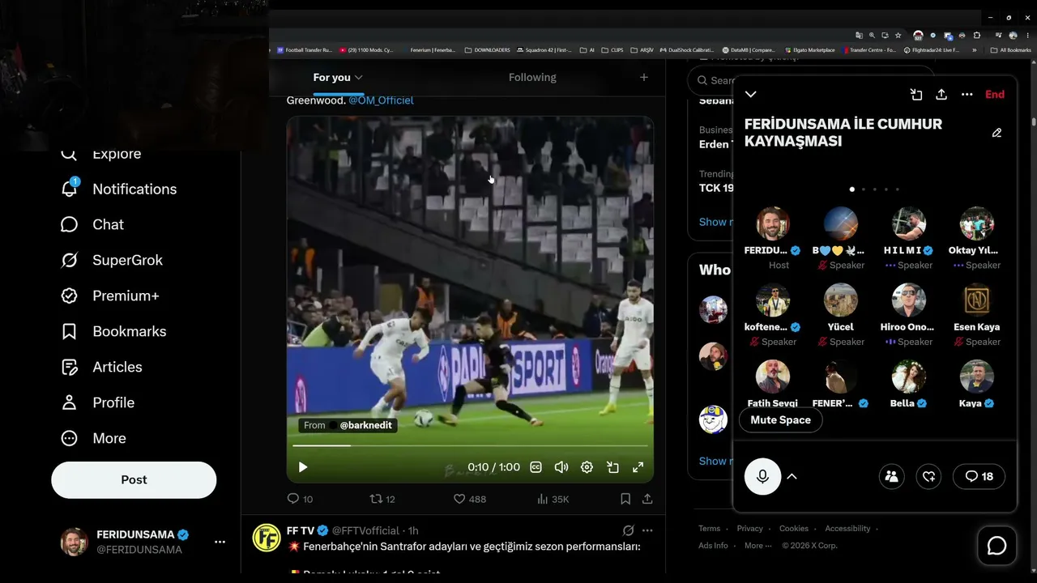The width and height of the screenshot is (1037, 583).
Task: Click the Post button
Action: pos(134,479)
